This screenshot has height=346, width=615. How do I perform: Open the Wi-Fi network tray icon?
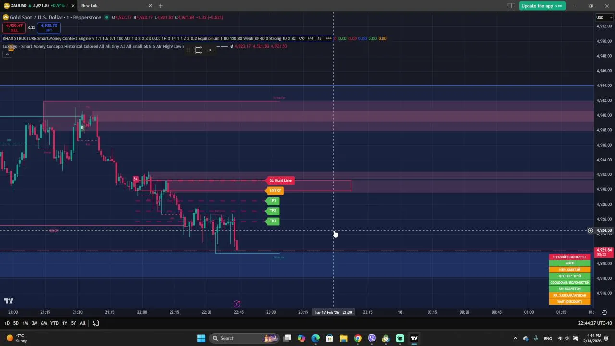point(560,338)
